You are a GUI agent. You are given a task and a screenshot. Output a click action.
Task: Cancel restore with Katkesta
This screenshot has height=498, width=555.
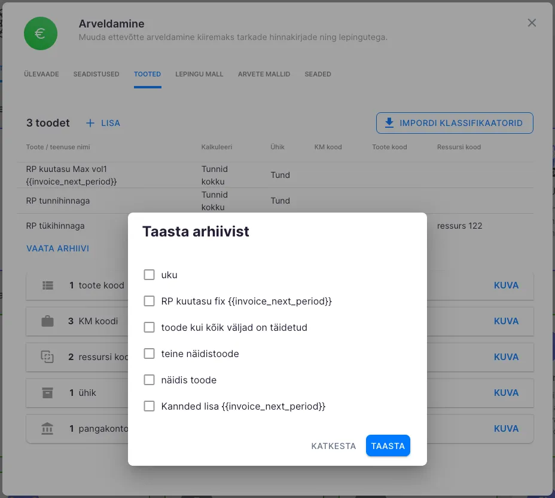[x=333, y=446]
